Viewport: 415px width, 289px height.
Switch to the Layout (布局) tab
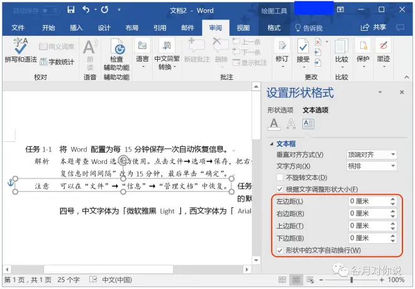(x=132, y=28)
